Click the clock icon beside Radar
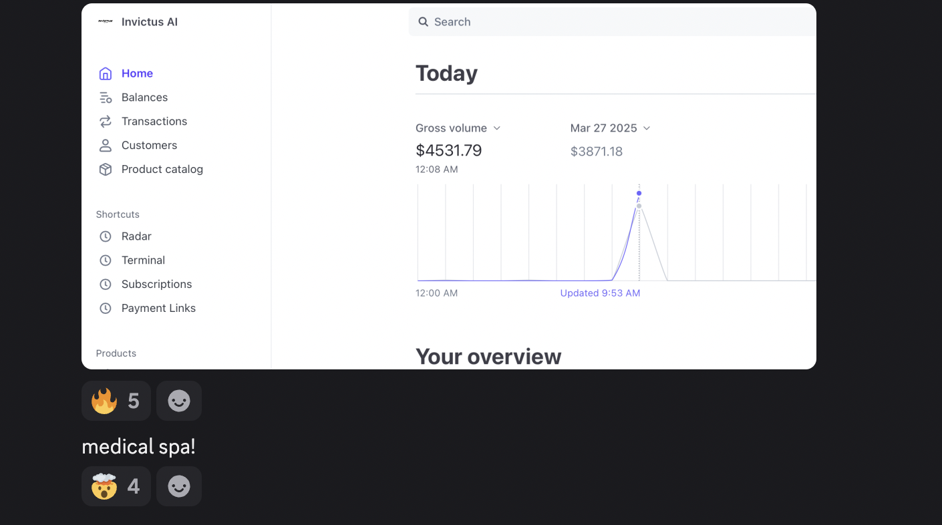The width and height of the screenshot is (942, 525). pyautogui.click(x=106, y=236)
